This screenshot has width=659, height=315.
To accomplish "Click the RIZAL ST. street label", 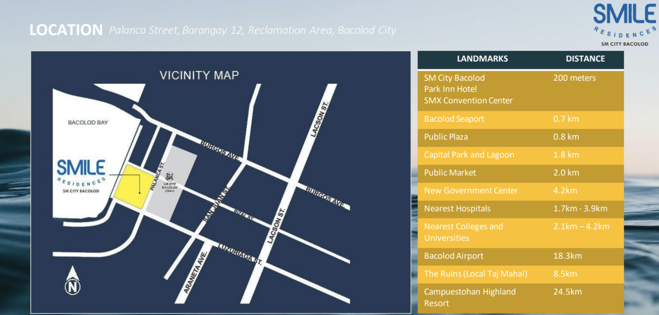I will [243, 214].
